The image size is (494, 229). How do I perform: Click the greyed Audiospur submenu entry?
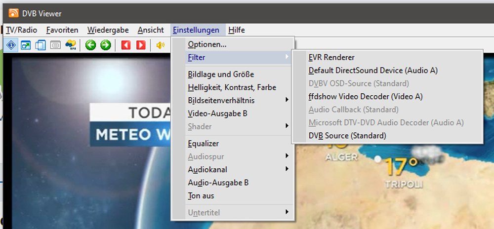coord(233,156)
